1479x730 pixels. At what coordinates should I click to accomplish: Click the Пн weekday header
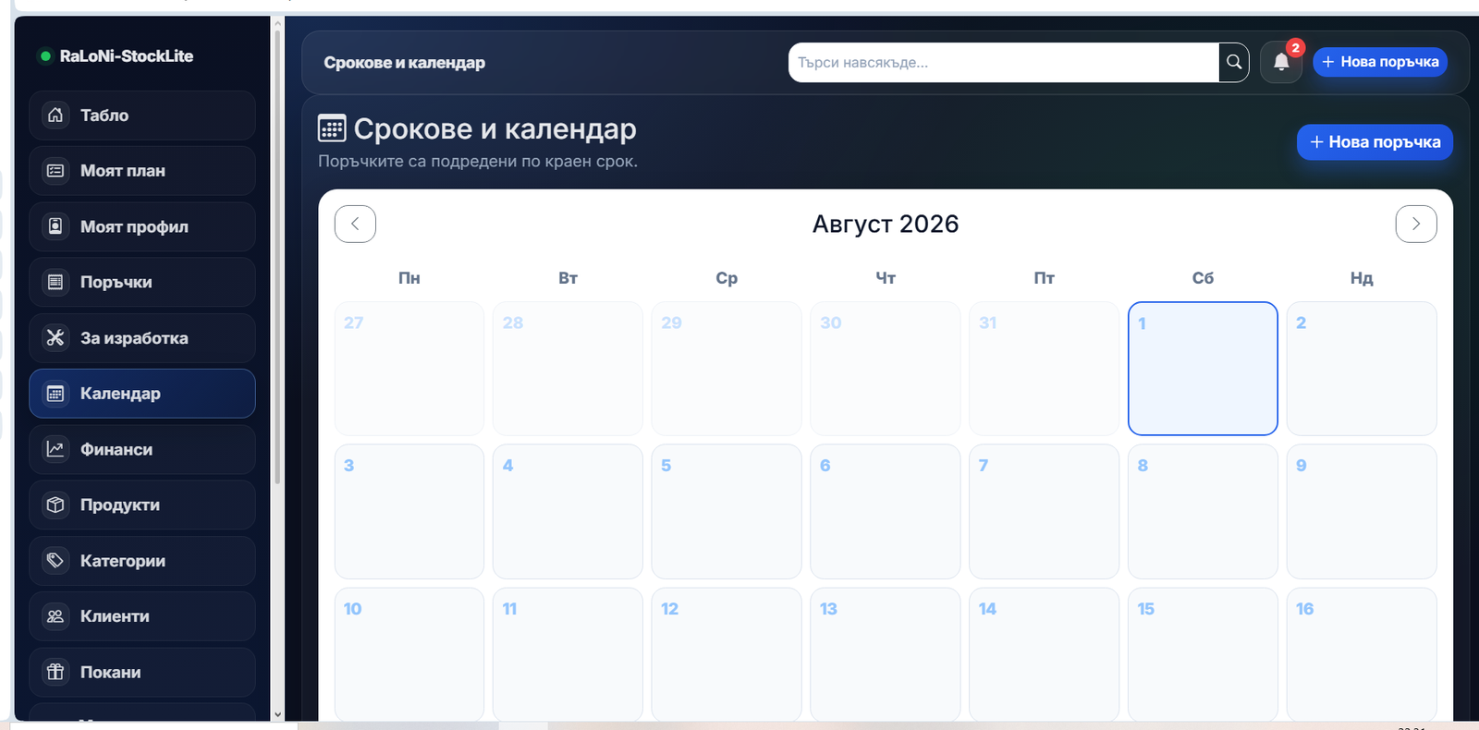(409, 278)
